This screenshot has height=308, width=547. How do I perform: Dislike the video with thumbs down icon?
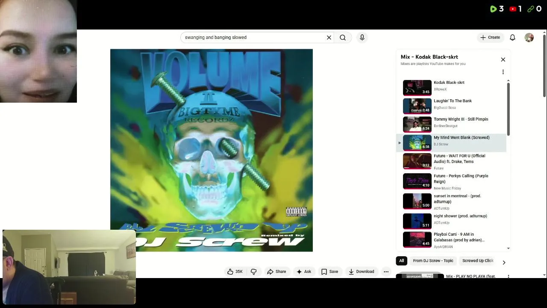(254, 272)
